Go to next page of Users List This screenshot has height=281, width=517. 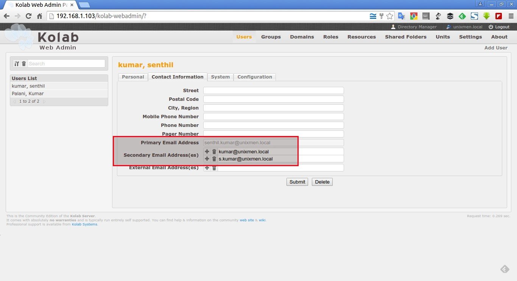point(44,102)
